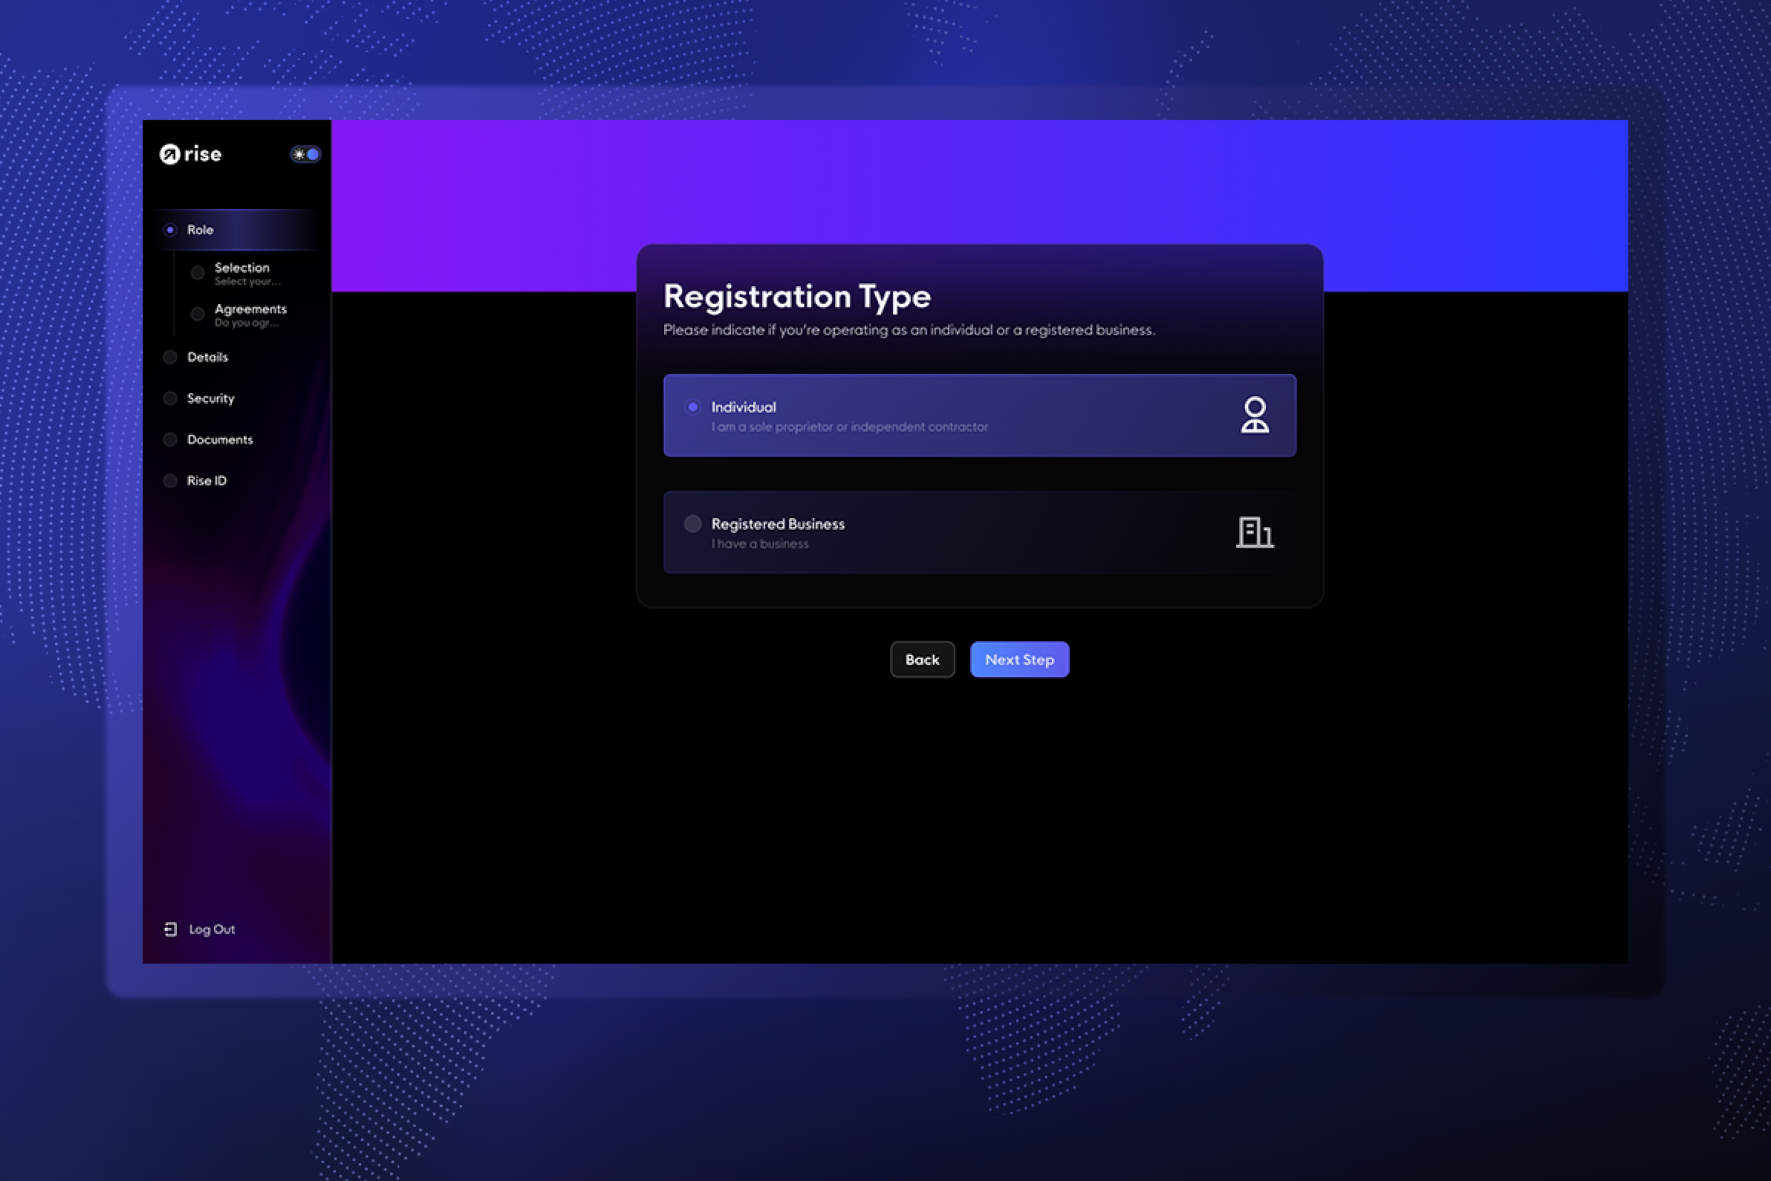Click the Log Out door icon
This screenshot has height=1181, width=1771.
[x=171, y=929]
